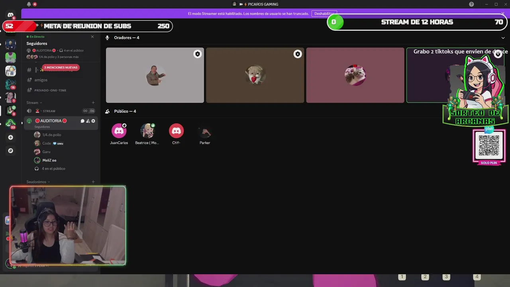Open moderator badge on second speaker tile
This screenshot has width=510, height=287.
[x=298, y=54]
